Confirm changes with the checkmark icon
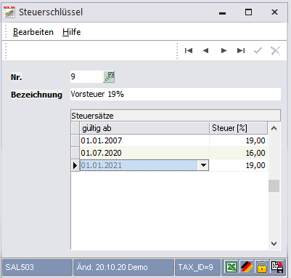Screen dimensions: 291x278 click(x=258, y=50)
